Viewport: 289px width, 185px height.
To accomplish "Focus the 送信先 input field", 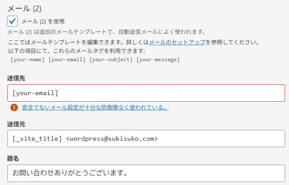I will (146, 93).
